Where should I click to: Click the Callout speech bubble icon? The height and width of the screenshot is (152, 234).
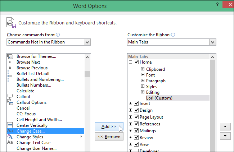coord(10,97)
